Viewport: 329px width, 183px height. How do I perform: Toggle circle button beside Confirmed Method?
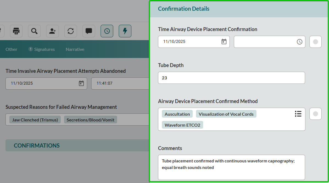tap(316, 114)
